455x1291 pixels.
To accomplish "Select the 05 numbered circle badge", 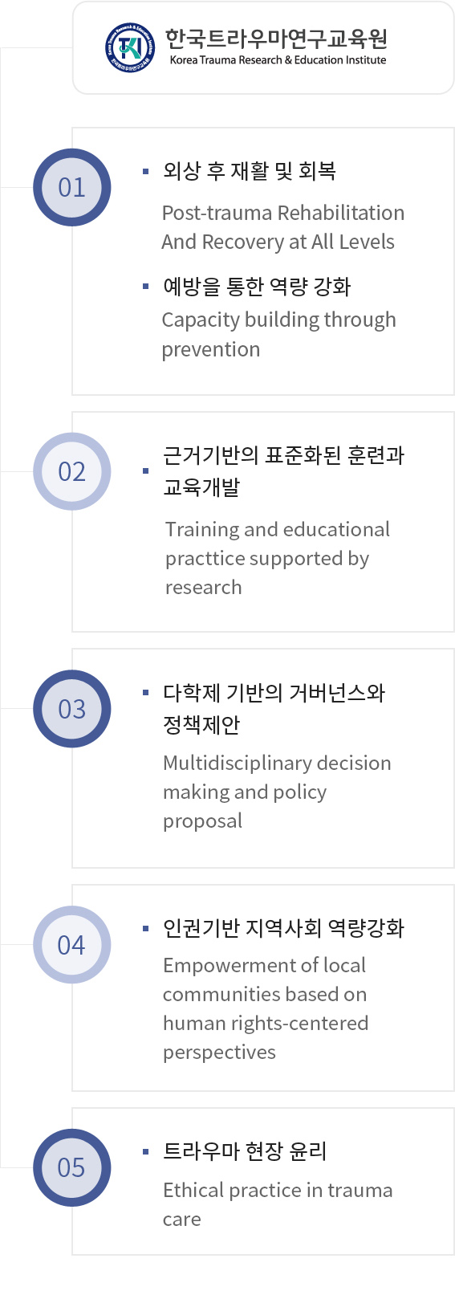I will [x=72, y=1167].
